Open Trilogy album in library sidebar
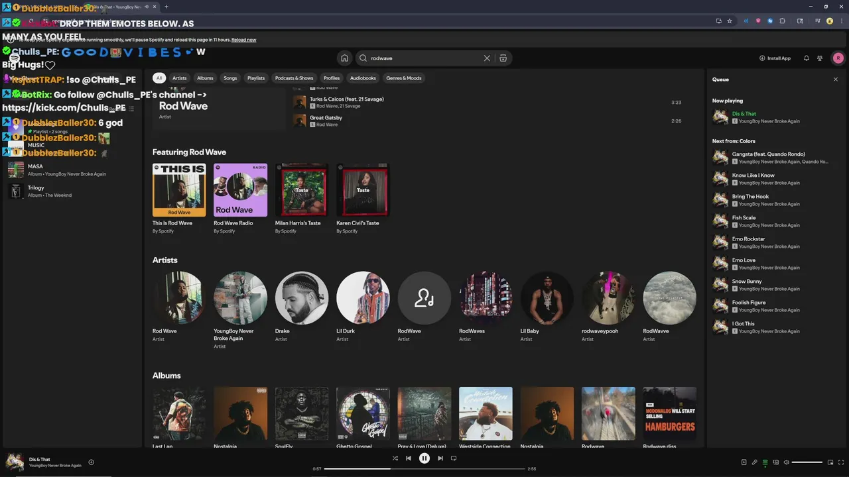849x477 pixels. point(72,191)
